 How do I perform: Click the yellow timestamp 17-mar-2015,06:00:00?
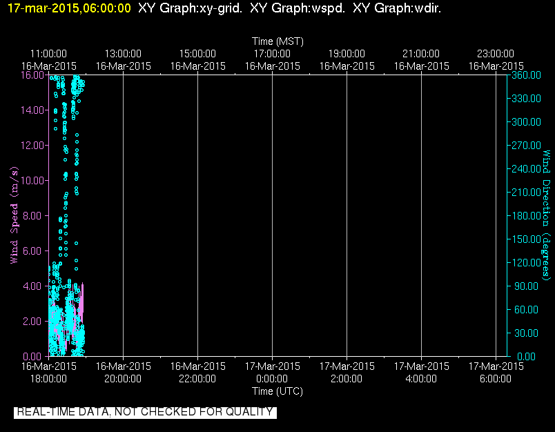tap(69, 8)
